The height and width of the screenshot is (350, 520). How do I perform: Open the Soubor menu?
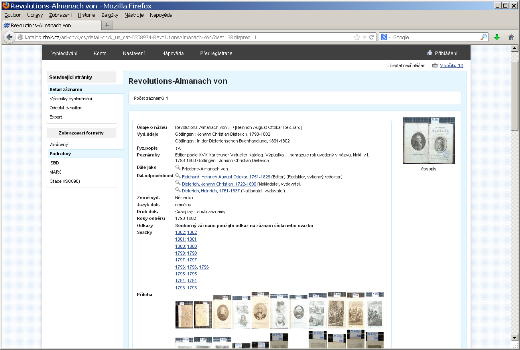pos(12,15)
